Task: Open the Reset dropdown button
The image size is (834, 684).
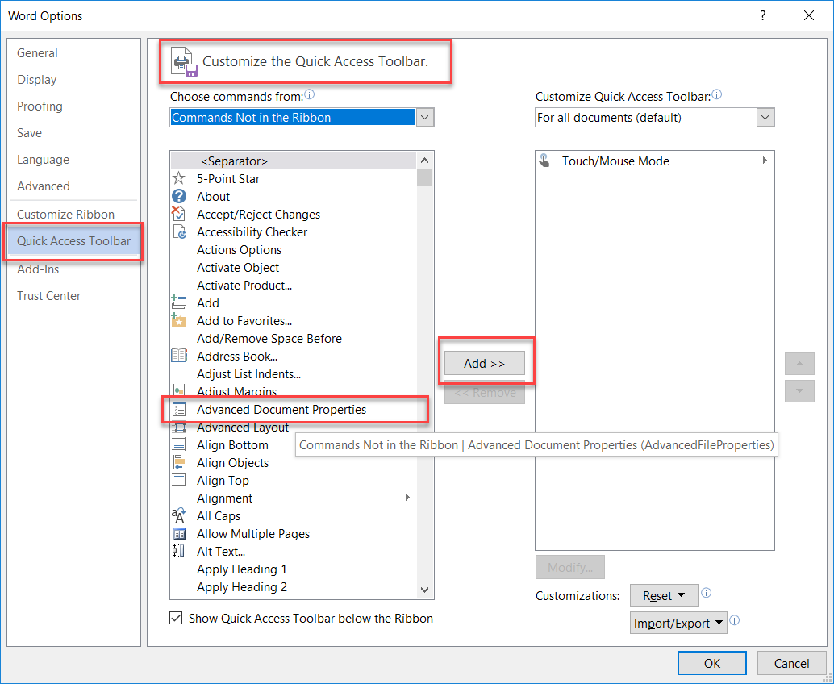Action: (x=665, y=596)
